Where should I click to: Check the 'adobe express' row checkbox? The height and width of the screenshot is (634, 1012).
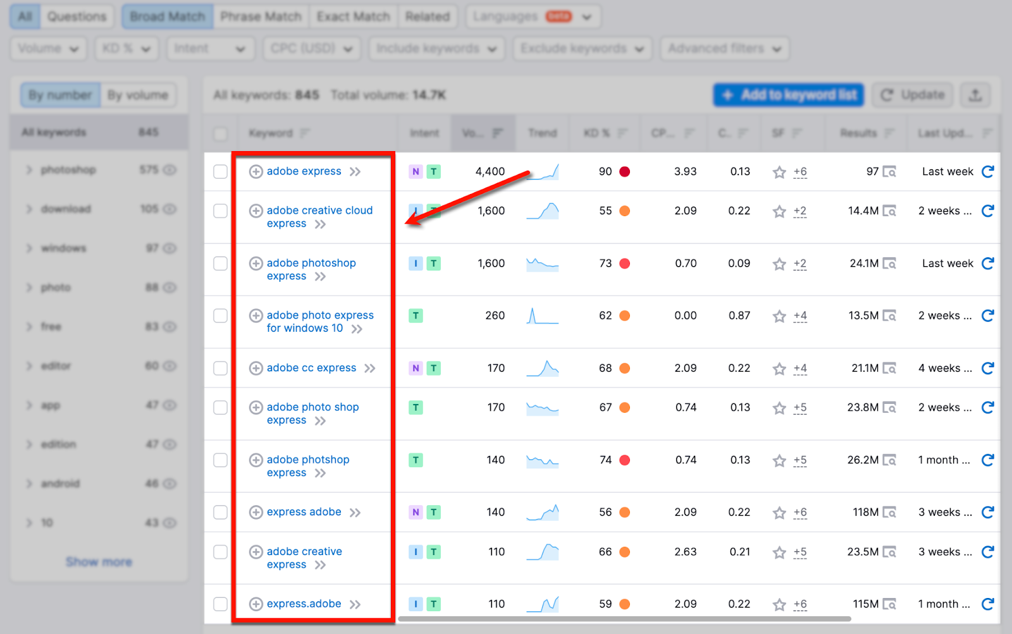click(220, 171)
